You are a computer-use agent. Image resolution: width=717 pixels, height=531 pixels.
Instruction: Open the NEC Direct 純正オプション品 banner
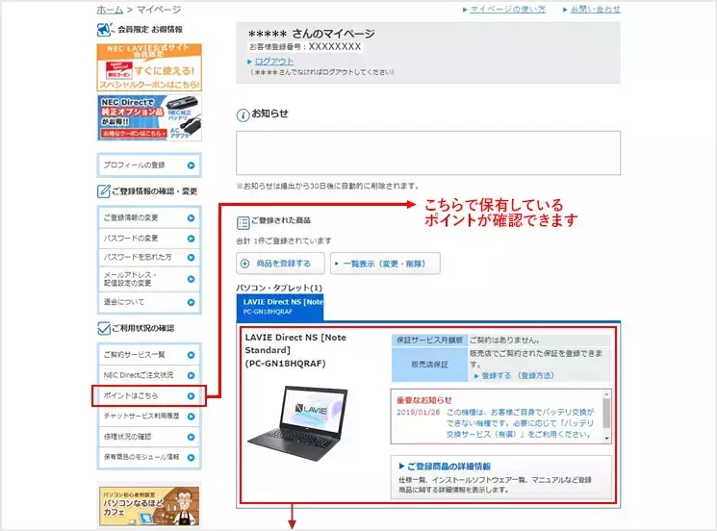click(149, 117)
